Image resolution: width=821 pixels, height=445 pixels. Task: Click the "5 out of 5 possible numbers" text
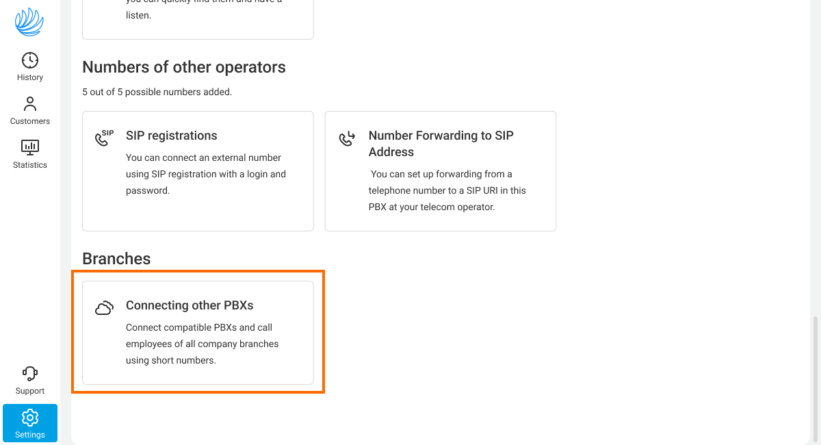(x=157, y=92)
